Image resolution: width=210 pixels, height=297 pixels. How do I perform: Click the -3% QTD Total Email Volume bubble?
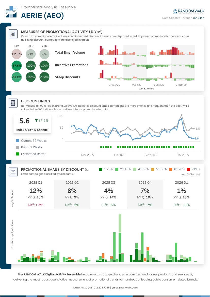[x=31, y=54]
